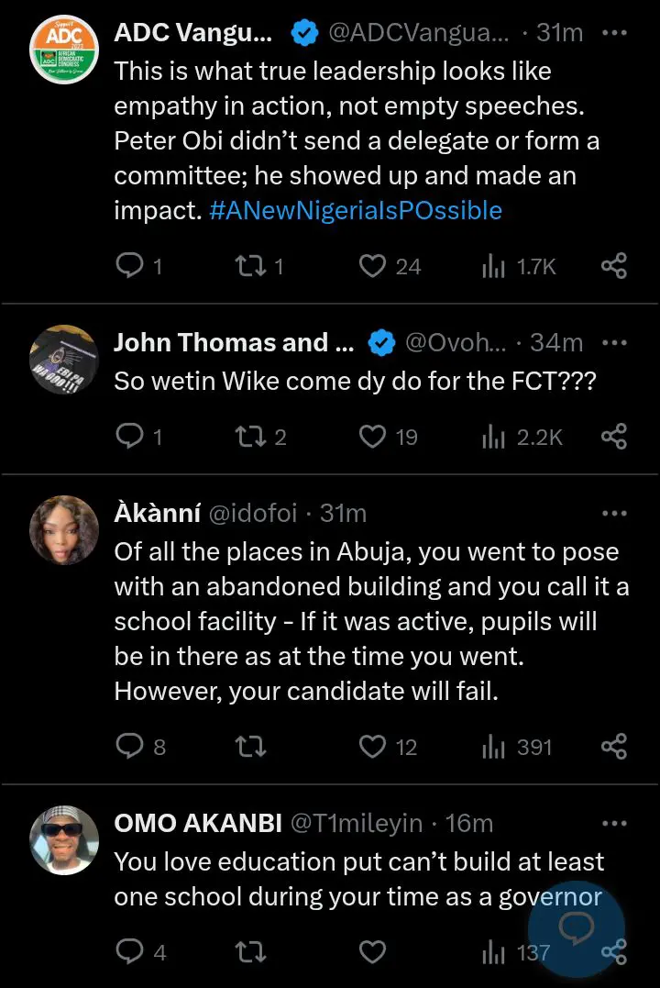Open more options on John Thomas's tweet
This screenshot has height=988, width=660.
point(613,343)
